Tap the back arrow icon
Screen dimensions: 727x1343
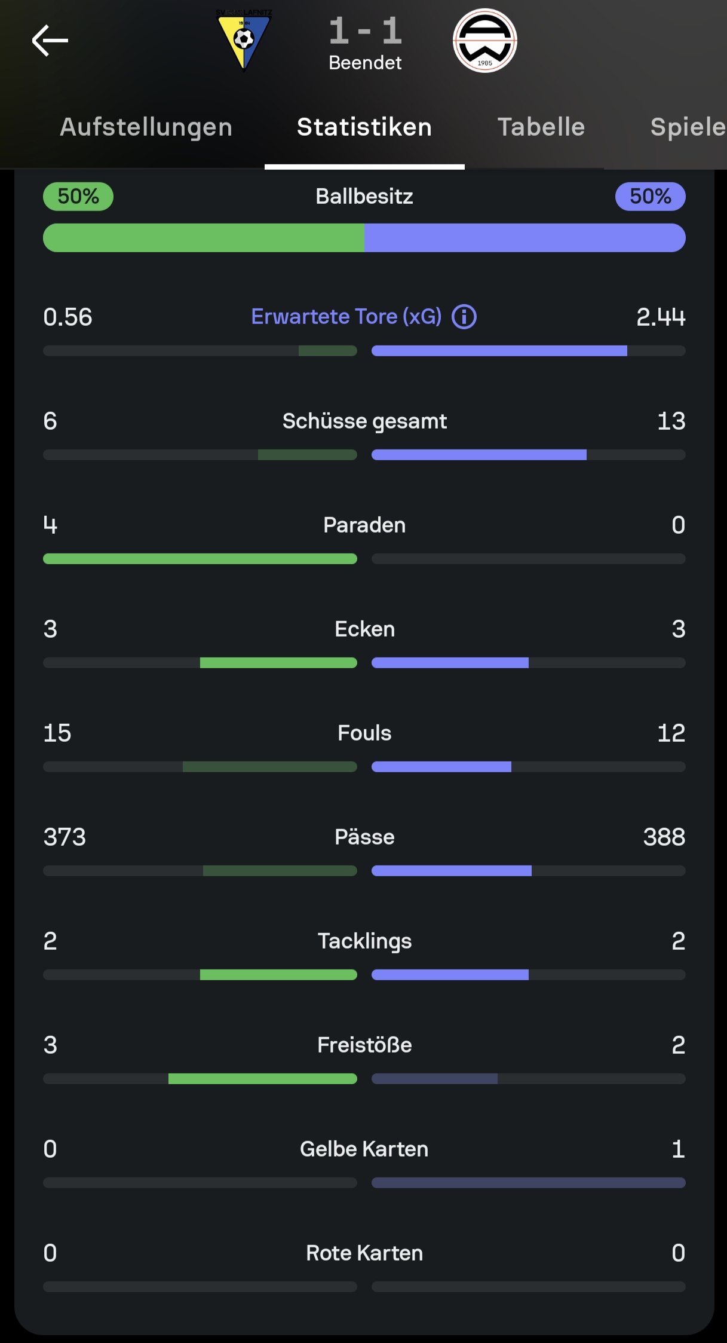click(x=50, y=41)
